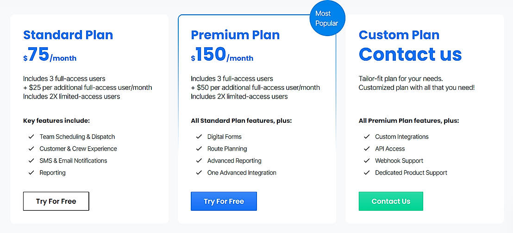Click the checkmark next to Digital Forms
This screenshot has height=233, width=513.
coord(199,137)
